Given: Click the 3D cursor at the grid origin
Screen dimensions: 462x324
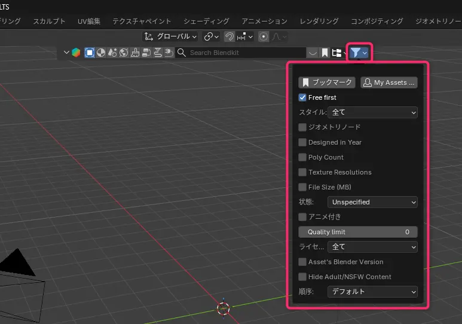Looking at the screenshot, I should click(224, 308).
